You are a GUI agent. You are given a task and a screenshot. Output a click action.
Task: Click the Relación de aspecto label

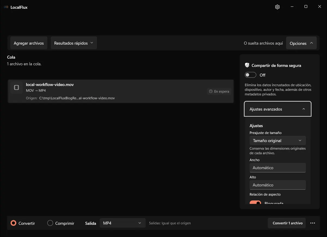pyautogui.click(x=265, y=194)
